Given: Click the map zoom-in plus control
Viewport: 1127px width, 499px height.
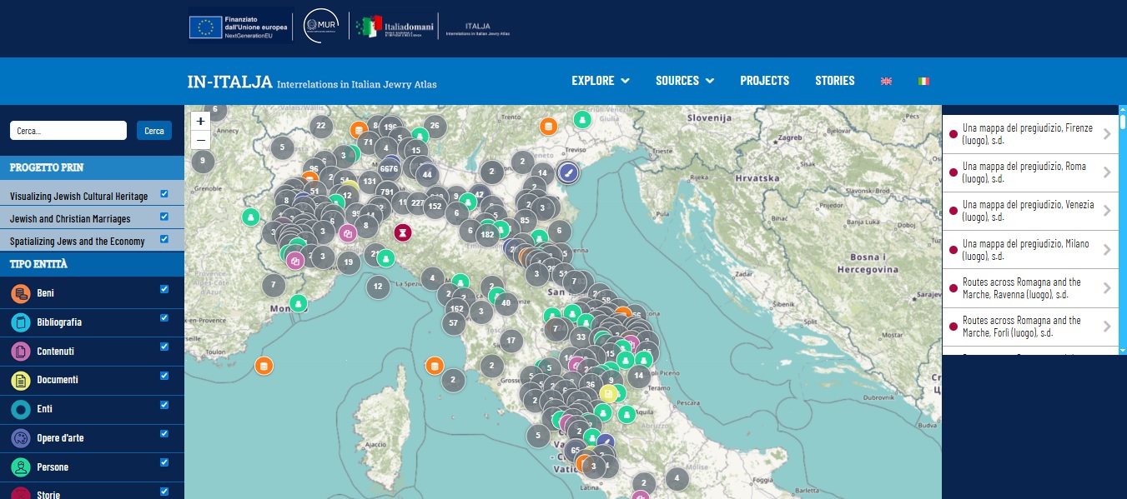Looking at the screenshot, I should coord(200,121).
